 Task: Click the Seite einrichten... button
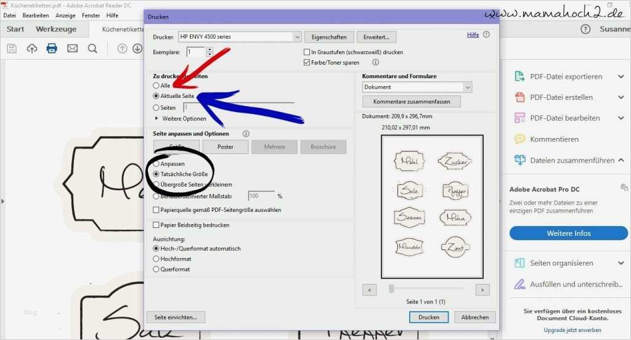(176, 317)
